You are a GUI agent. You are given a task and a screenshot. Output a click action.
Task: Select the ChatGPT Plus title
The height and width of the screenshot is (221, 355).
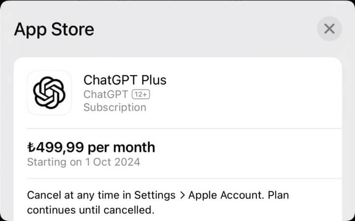125,80
